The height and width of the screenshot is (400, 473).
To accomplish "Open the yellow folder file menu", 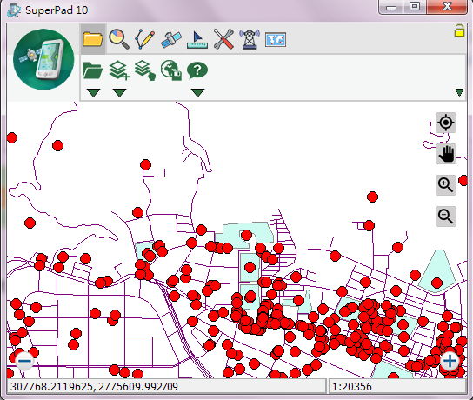I will (x=93, y=39).
